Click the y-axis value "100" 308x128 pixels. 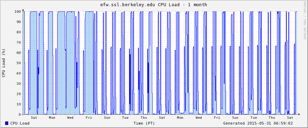[18, 11]
